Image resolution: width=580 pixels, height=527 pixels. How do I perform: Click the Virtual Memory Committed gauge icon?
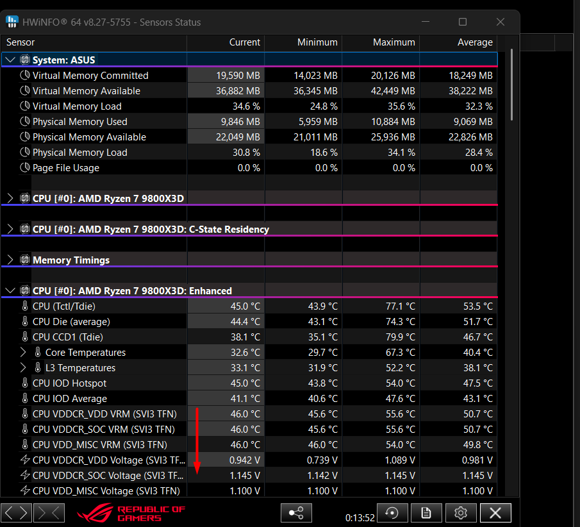(25, 75)
